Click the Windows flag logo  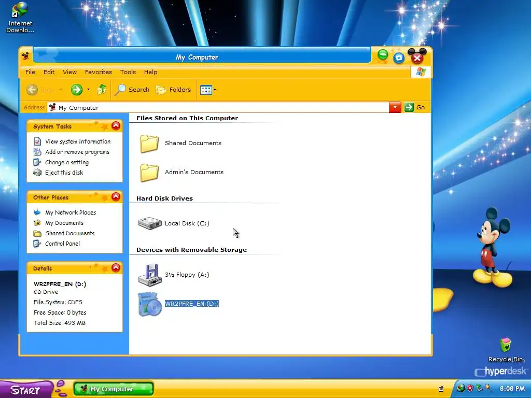pyautogui.click(x=421, y=72)
